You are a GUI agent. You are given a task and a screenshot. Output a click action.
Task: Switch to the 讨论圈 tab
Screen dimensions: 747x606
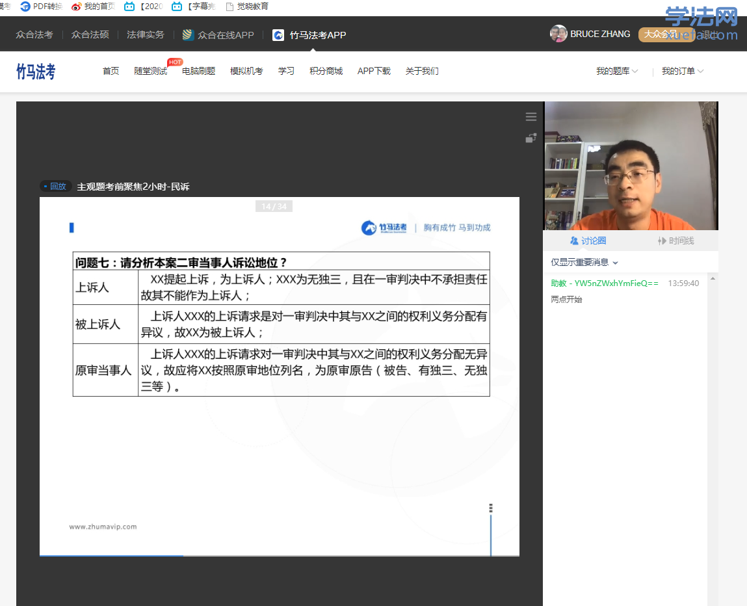[x=588, y=241]
